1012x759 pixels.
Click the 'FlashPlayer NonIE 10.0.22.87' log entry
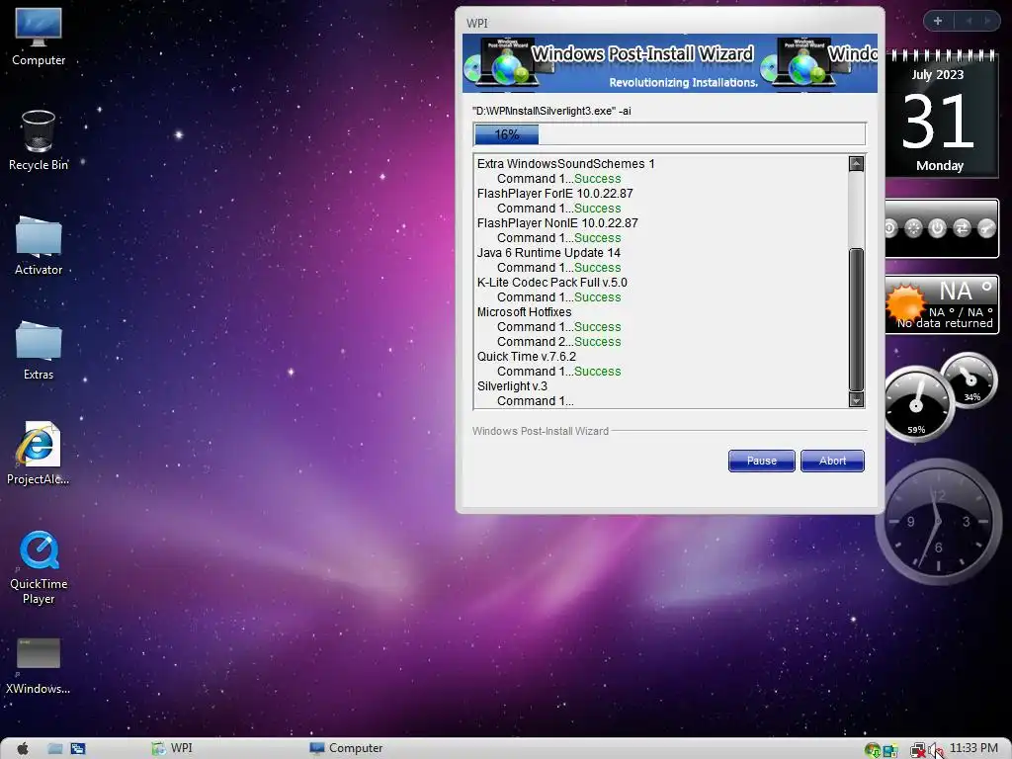[x=557, y=223]
